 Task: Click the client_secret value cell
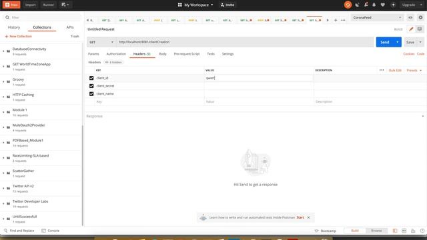coord(259,86)
